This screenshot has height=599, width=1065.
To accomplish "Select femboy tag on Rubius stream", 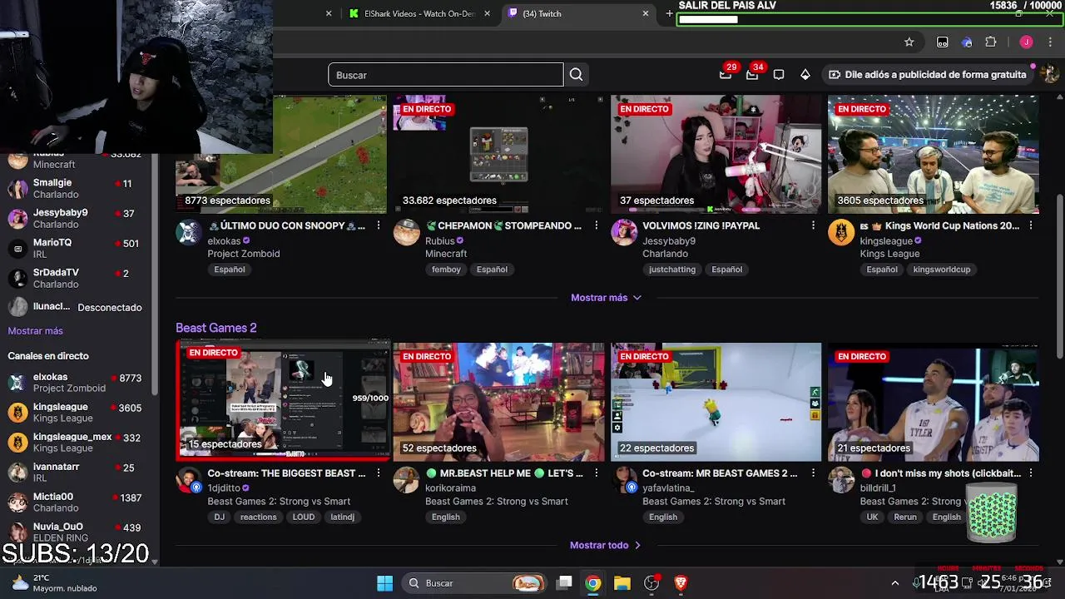I will tap(446, 270).
